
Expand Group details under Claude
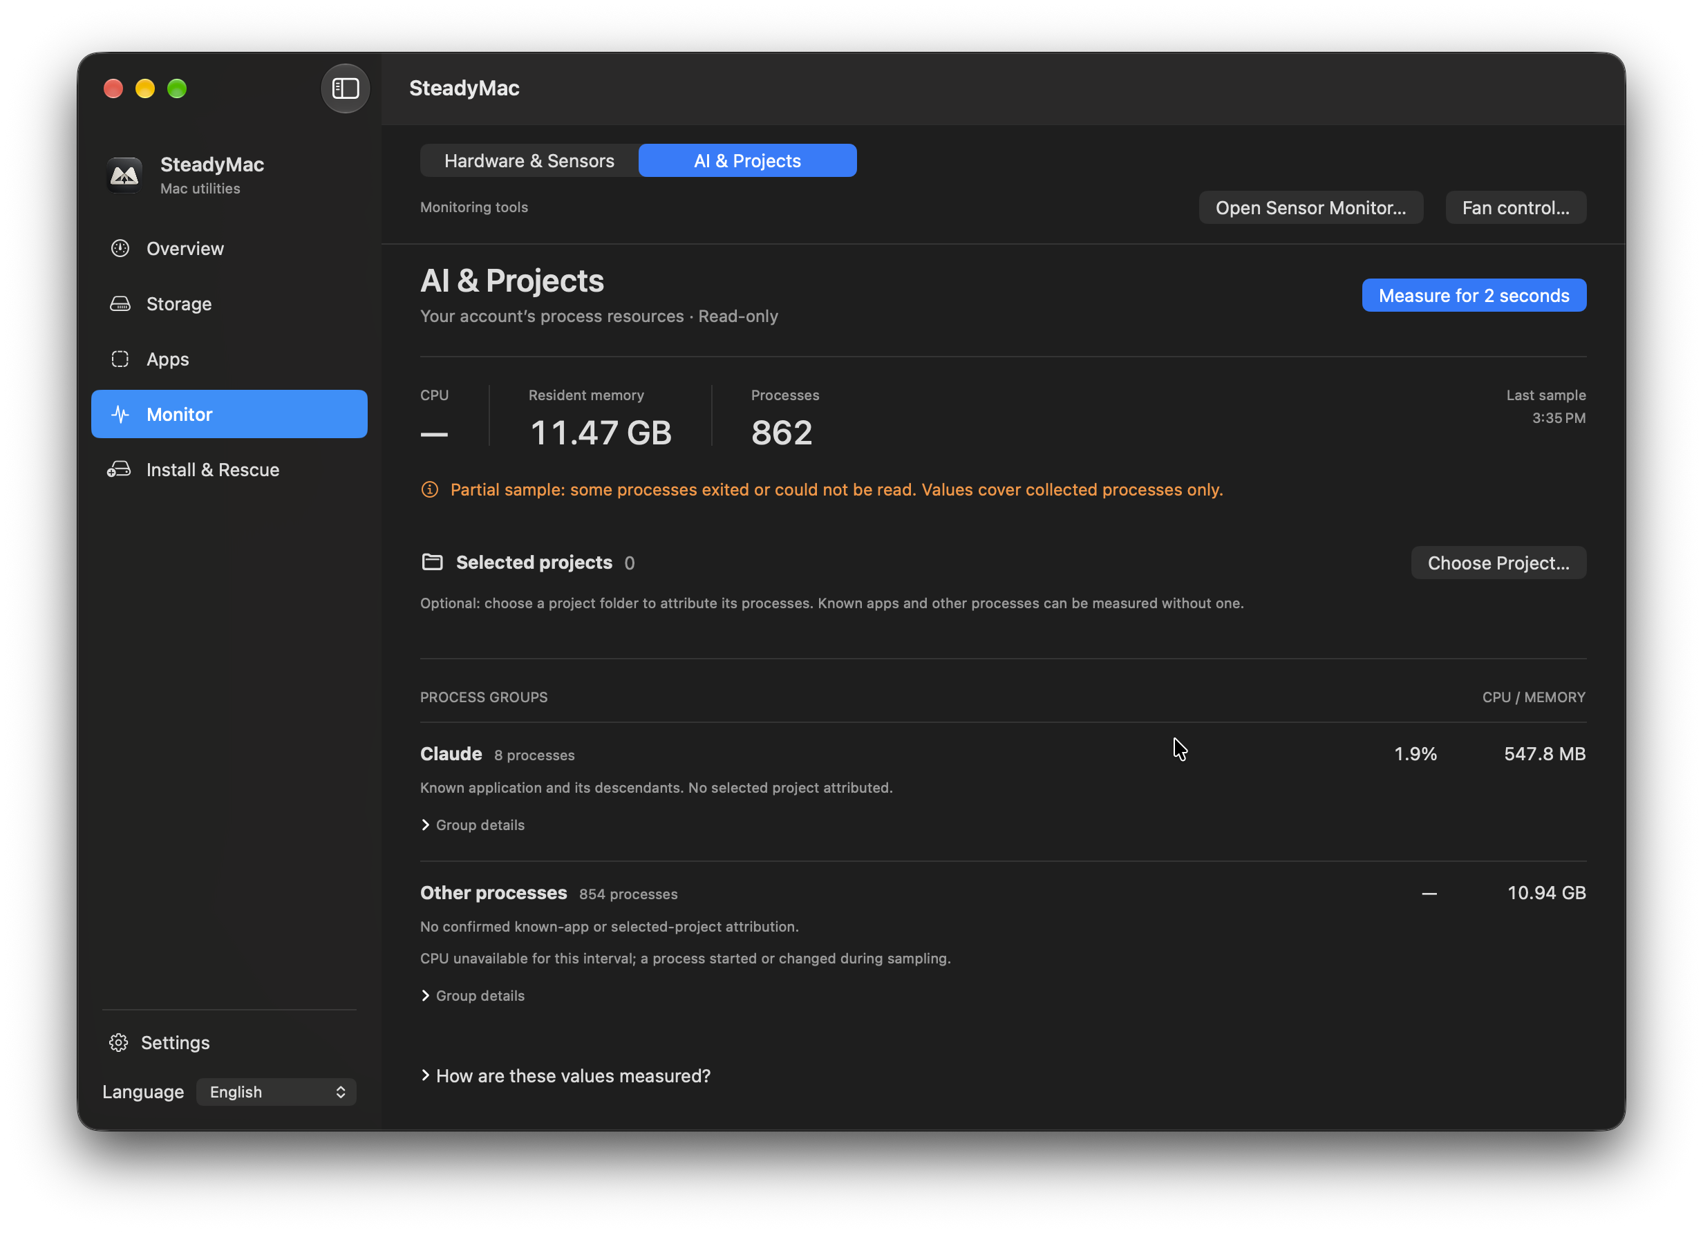point(473,825)
